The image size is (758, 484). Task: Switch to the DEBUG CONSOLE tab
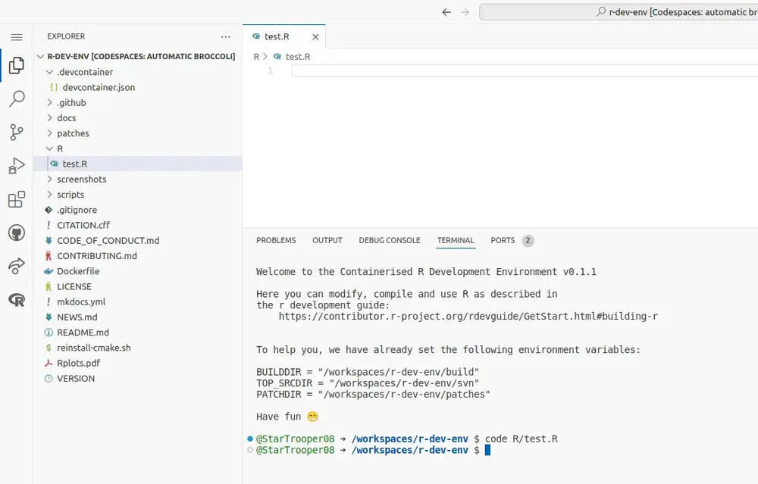[x=389, y=240]
